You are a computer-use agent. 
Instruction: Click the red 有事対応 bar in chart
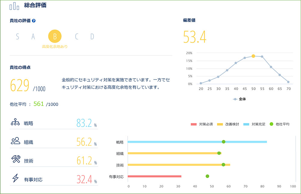[154, 176]
